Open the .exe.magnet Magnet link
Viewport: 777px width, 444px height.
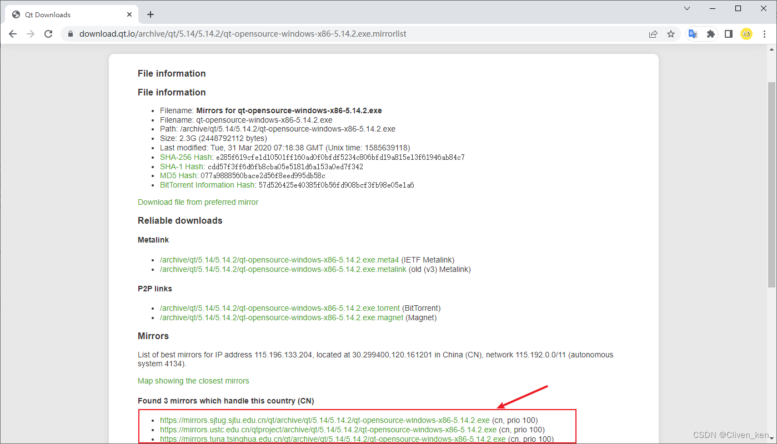coord(282,317)
